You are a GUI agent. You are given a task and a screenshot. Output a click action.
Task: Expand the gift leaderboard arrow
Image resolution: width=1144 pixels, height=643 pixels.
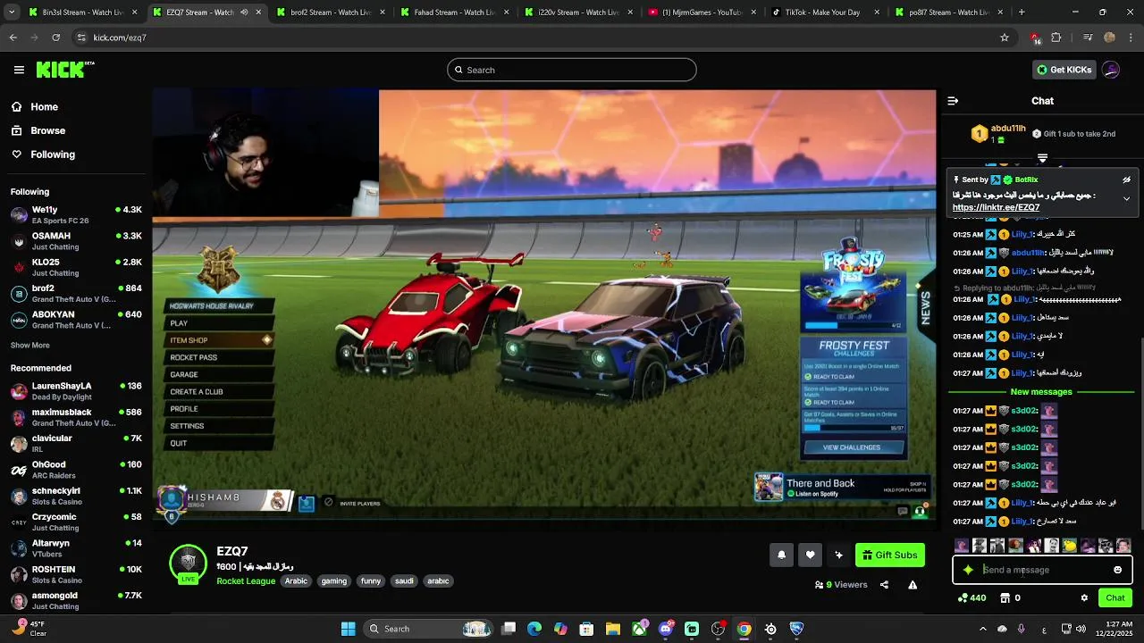coord(1042,158)
